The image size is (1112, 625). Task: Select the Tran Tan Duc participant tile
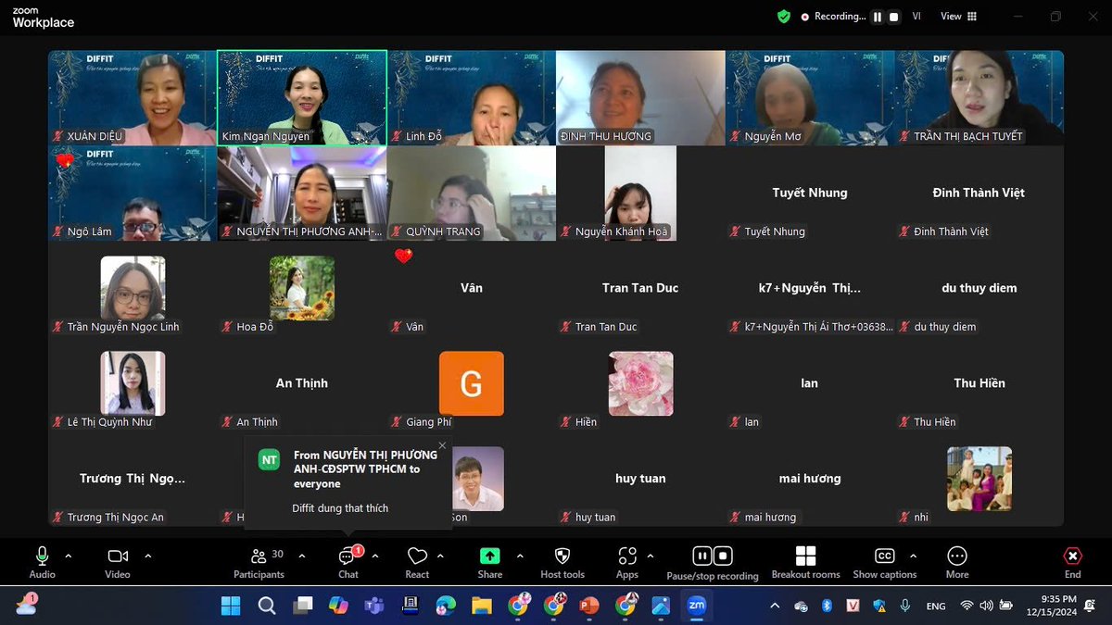point(641,289)
